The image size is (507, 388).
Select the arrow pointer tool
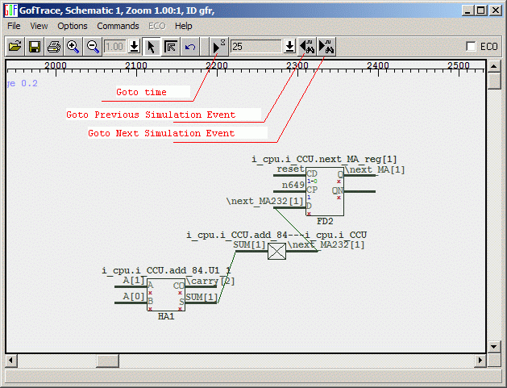tap(152, 47)
